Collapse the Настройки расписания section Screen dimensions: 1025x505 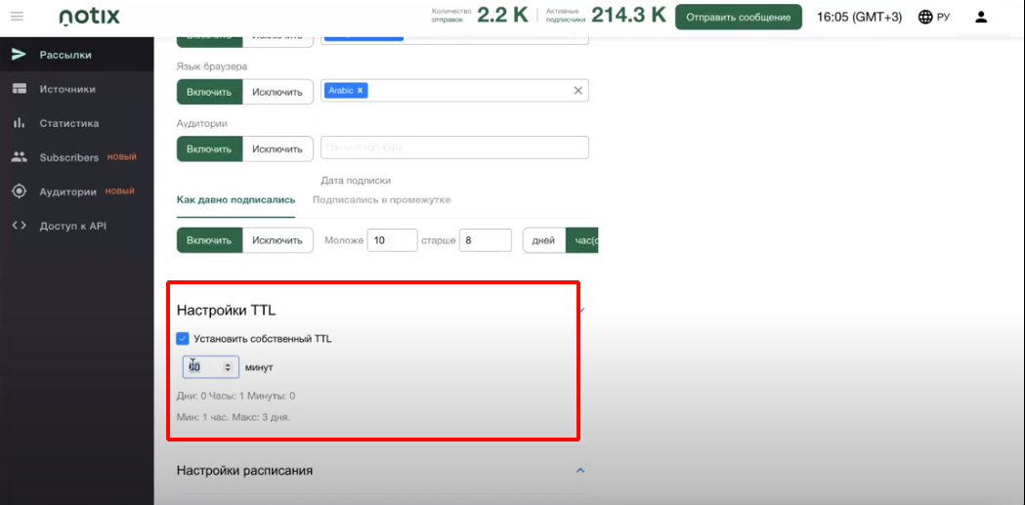579,471
